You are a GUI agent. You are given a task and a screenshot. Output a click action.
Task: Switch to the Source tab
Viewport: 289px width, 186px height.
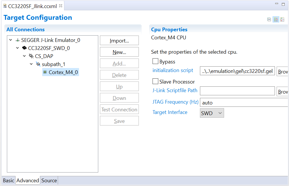(49, 181)
